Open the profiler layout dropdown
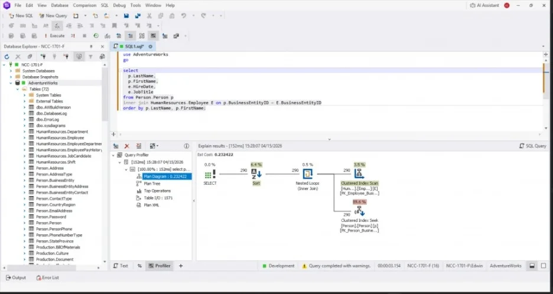The image size is (553, 294). 154,146
